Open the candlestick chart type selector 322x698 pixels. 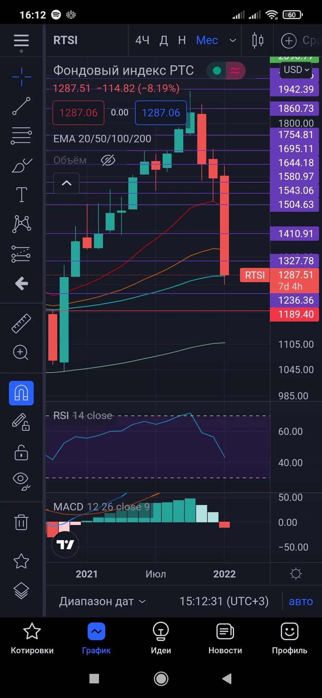(x=258, y=40)
